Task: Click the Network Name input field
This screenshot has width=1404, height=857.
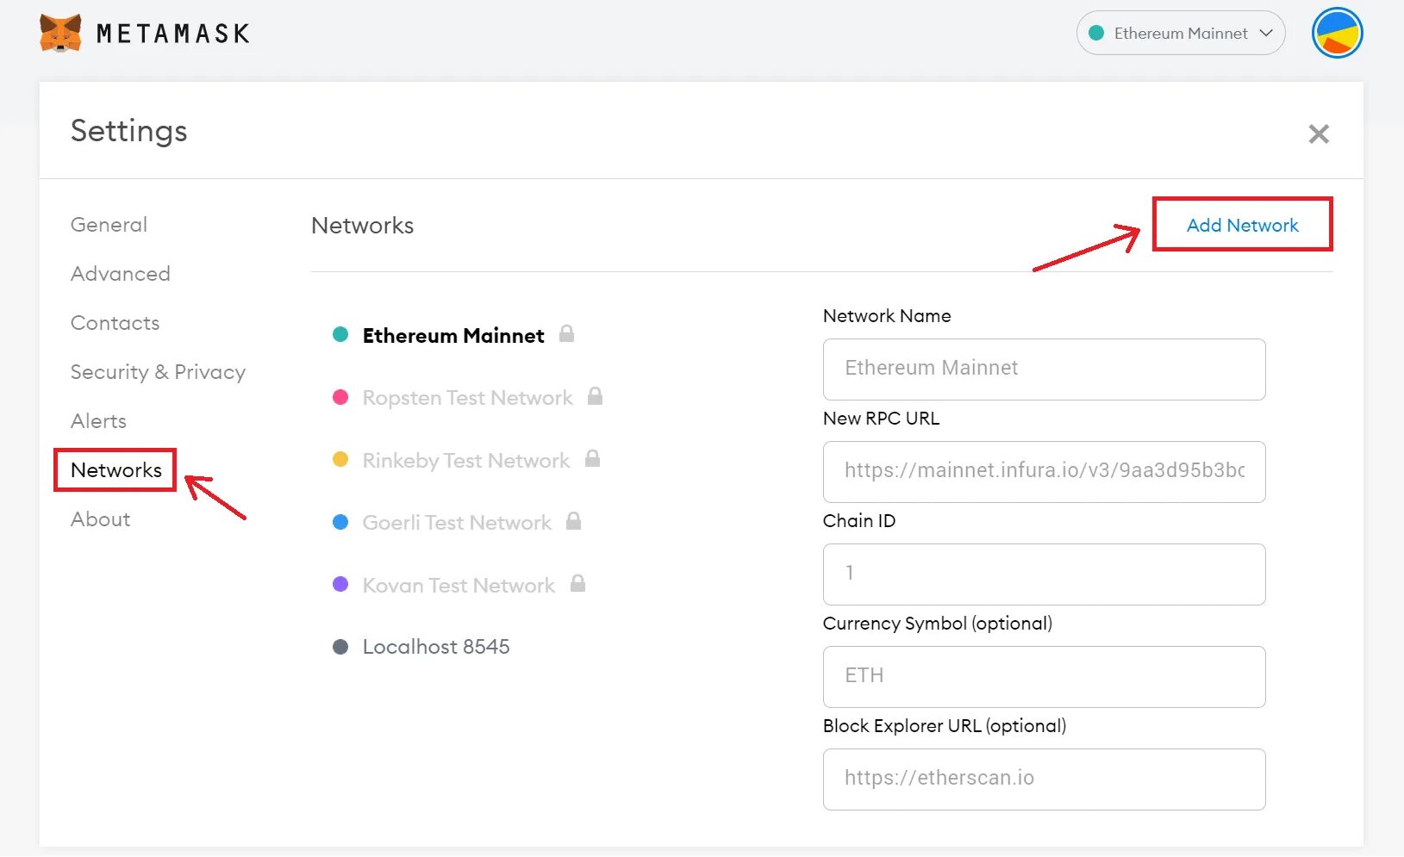Action: (1044, 369)
